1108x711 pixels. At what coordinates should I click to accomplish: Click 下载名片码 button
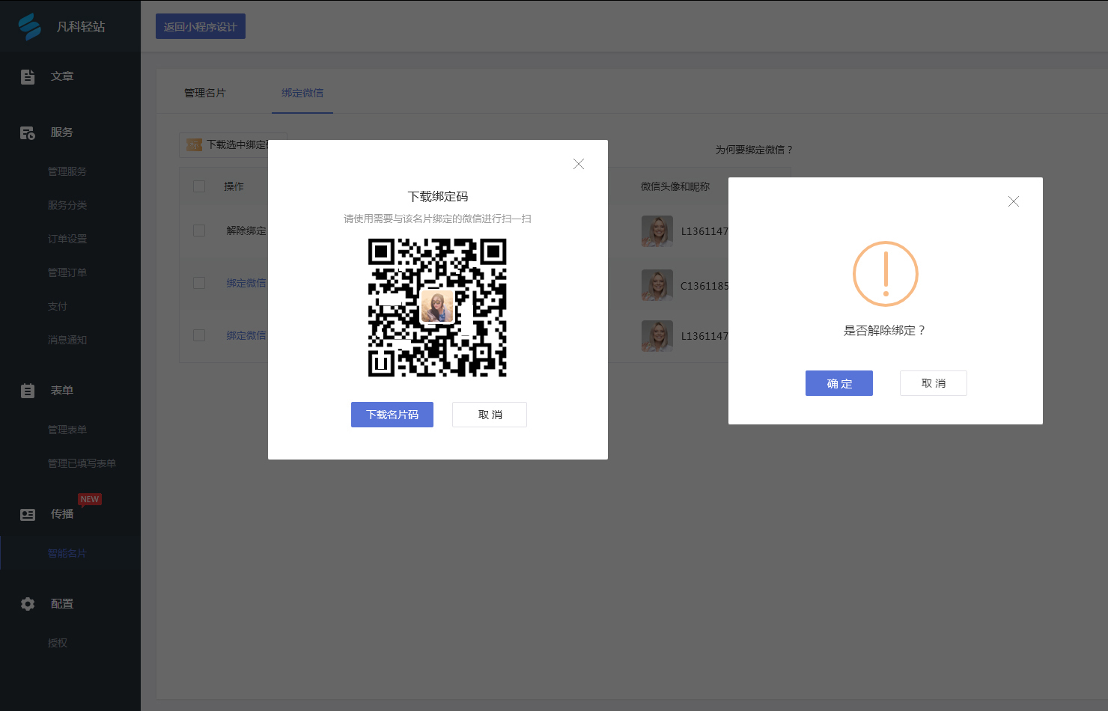click(392, 415)
